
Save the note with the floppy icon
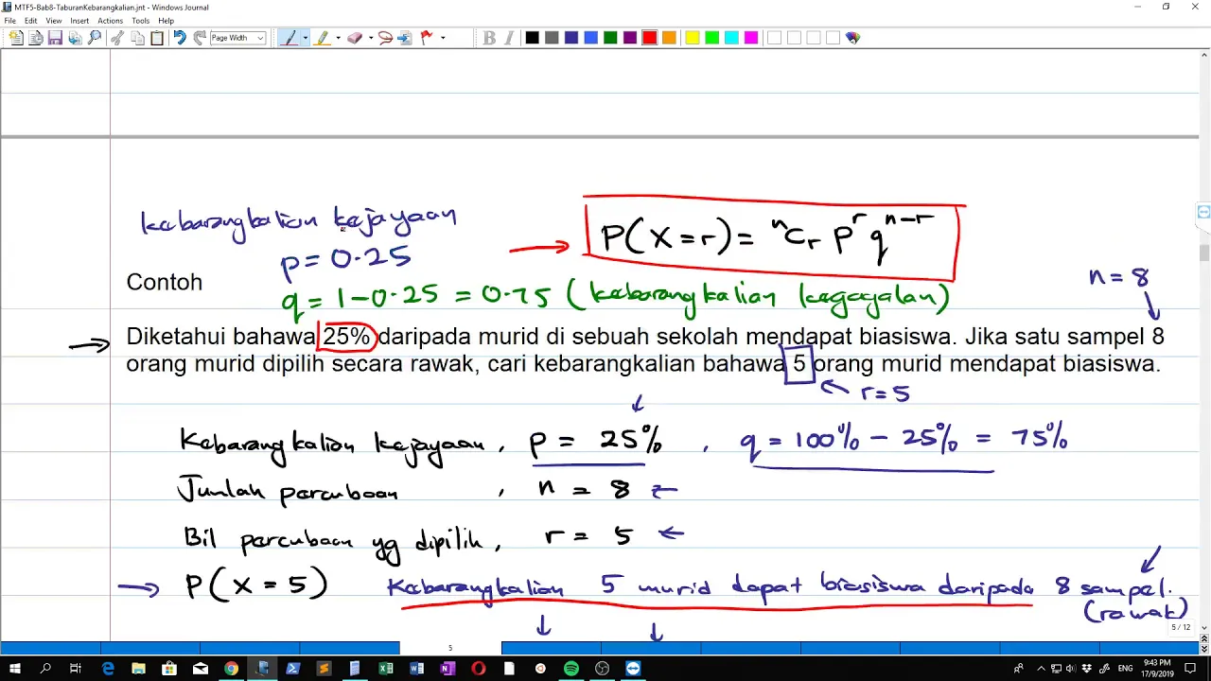click(55, 38)
